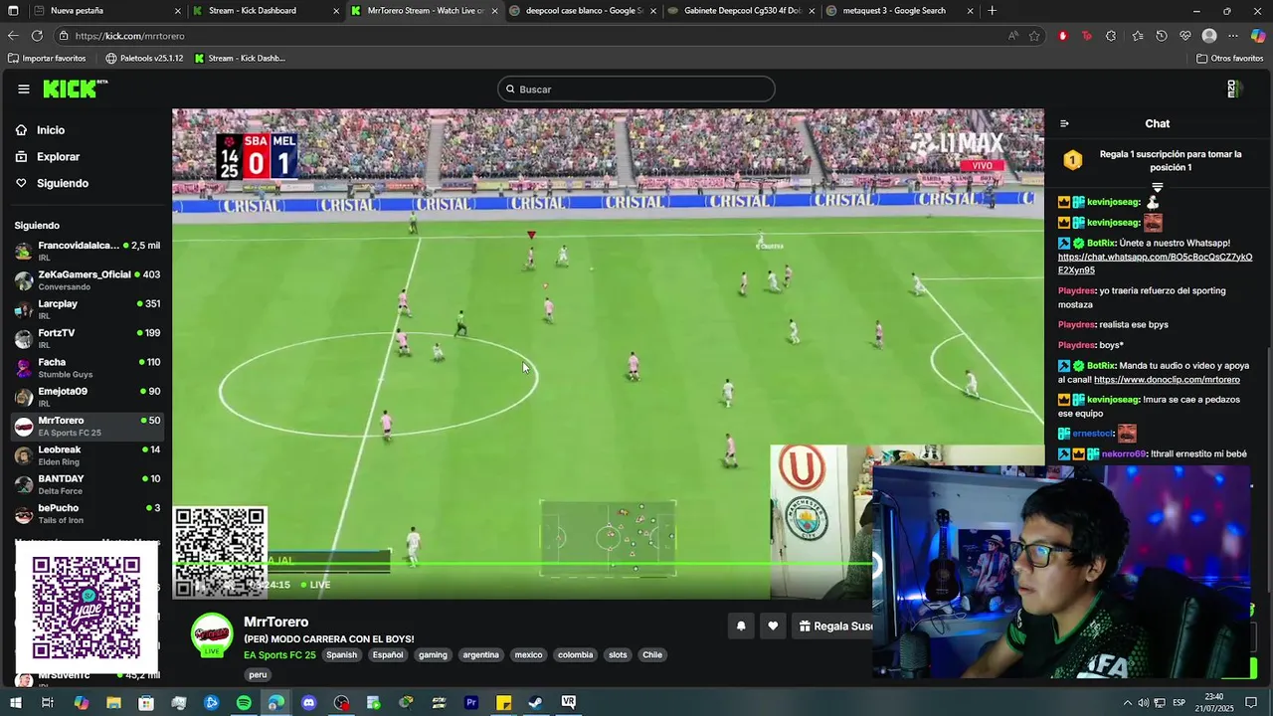Collapse the chat panel with arrow icon
The width and height of the screenshot is (1273, 716).
point(1064,124)
